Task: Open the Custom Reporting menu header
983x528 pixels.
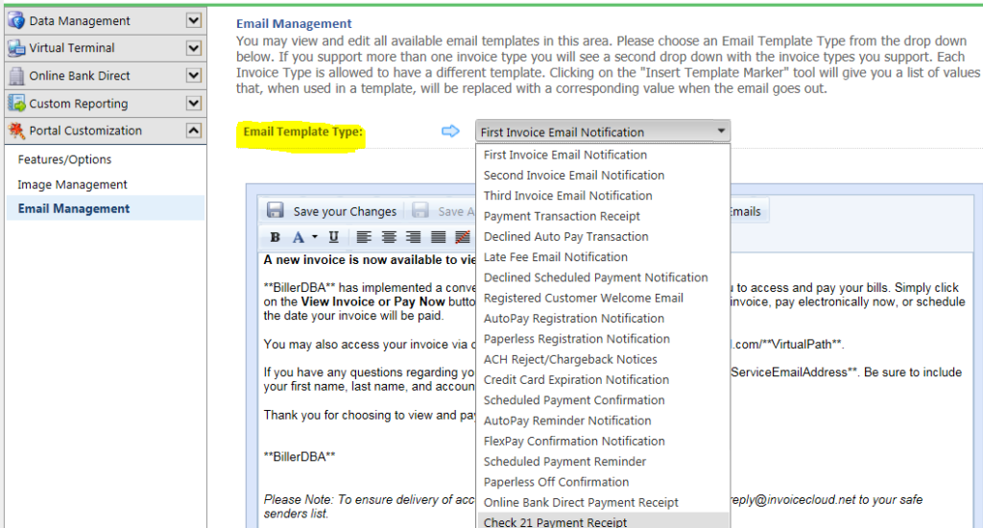Action: tap(78, 104)
